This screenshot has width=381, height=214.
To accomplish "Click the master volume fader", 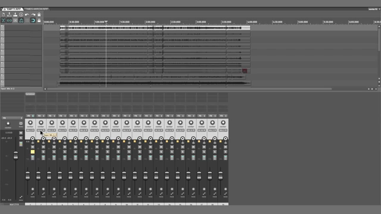I will pyautogui.click(x=16, y=155).
